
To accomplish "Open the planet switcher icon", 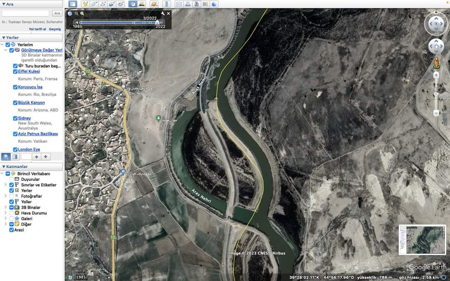I will click(x=154, y=4).
